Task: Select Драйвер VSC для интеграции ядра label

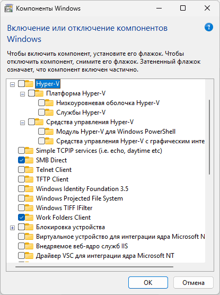Action: coord(105,256)
